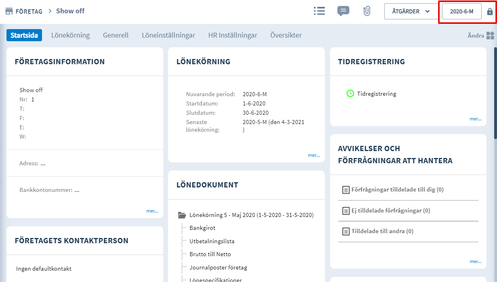Click icon beside Förfrågningar tilldelade till dig
Viewport: 497px width, 282px height.
(x=345, y=189)
